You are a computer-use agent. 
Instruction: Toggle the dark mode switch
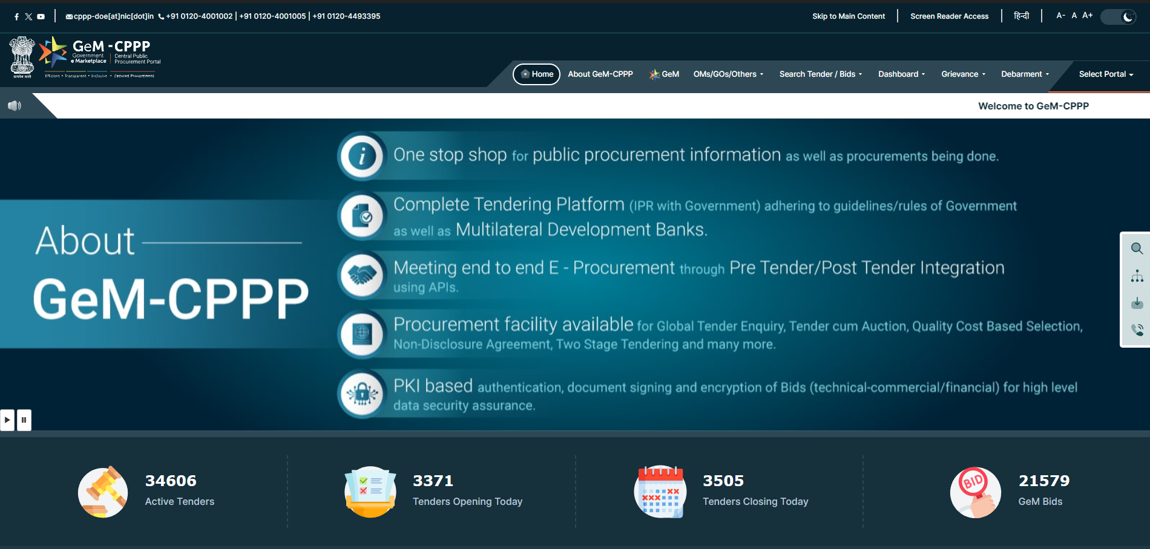pyautogui.click(x=1118, y=17)
